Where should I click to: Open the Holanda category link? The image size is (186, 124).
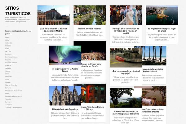click(8, 77)
